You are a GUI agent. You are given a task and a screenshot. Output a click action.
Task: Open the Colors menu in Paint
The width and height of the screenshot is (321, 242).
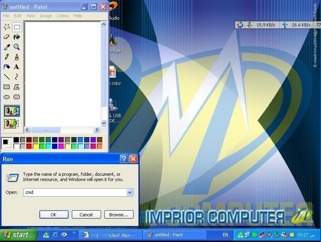(63, 16)
